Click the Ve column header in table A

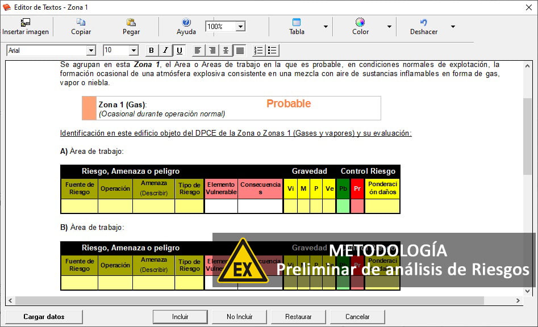[330, 188]
